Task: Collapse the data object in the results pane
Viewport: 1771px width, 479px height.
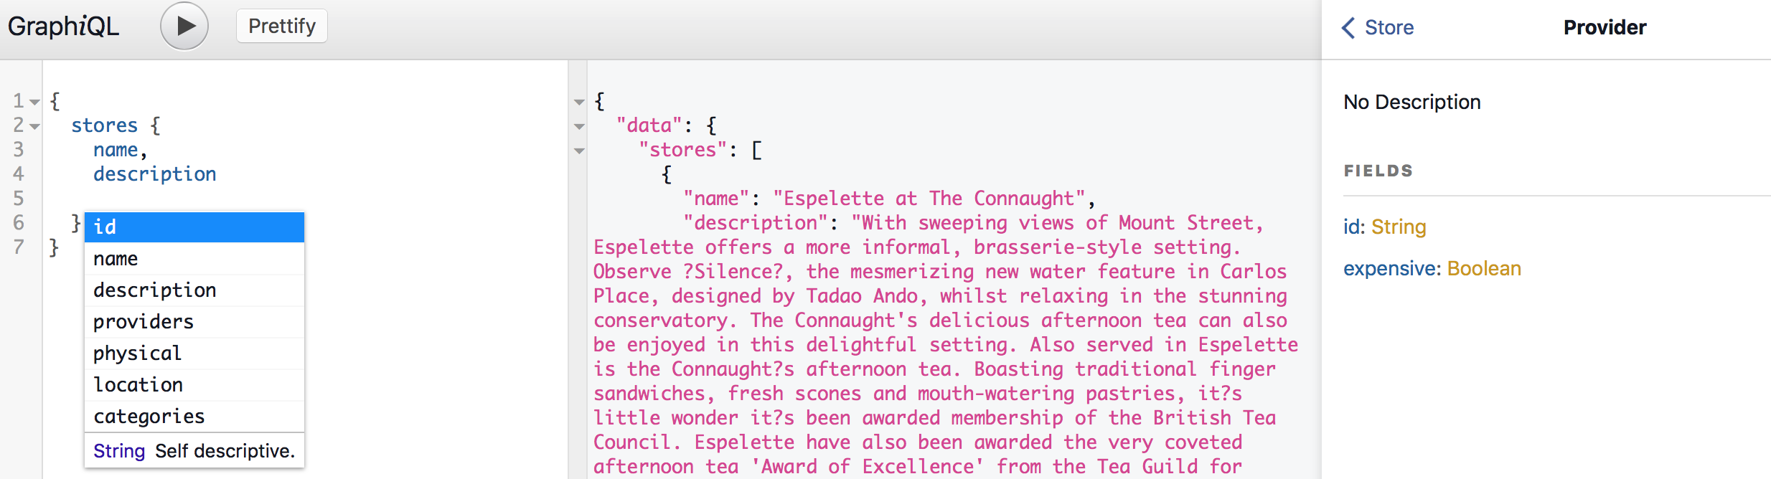Action: click(578, 125)
